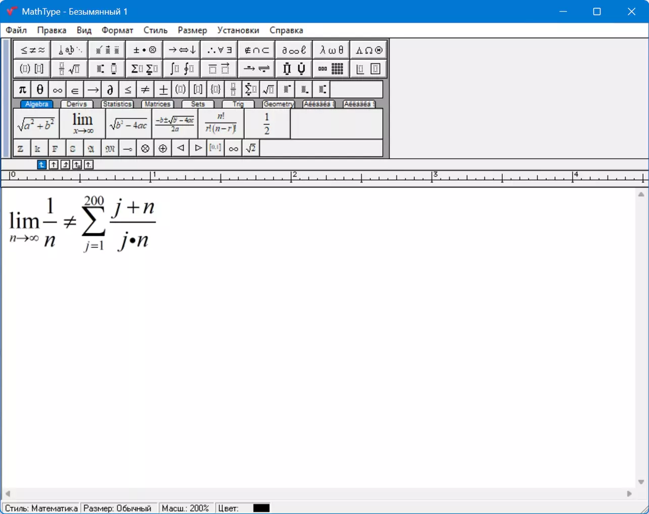The width and height of the screenshot is (649, 514).
Task: Insert the infinity symbol from the small bar
Action: tap(58, 90)
